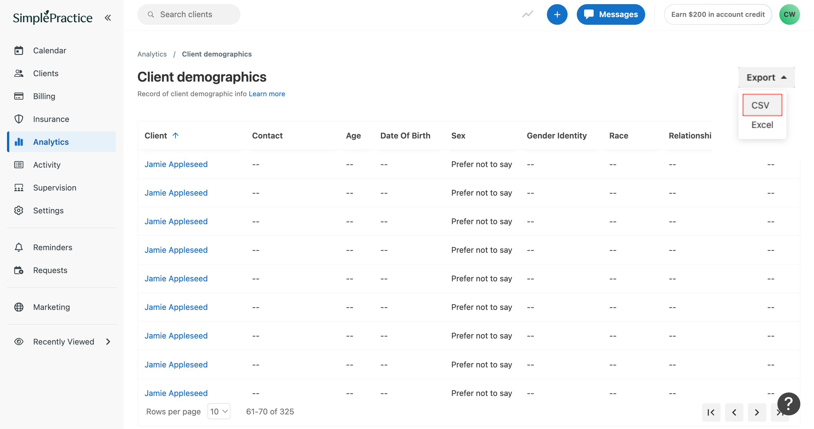Screen dimensions: 814x429
Task: Open Billing in sidebar
Action: [44, 96]
